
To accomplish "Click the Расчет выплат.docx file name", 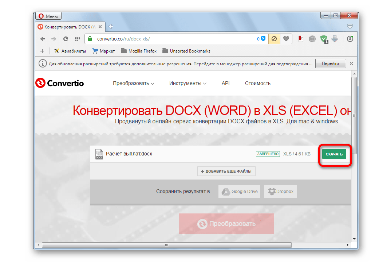I will [x=129, y=154].
